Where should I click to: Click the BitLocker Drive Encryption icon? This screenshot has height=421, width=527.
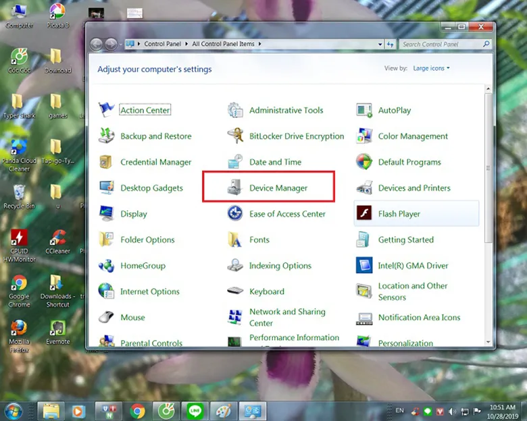click(235, 136)
